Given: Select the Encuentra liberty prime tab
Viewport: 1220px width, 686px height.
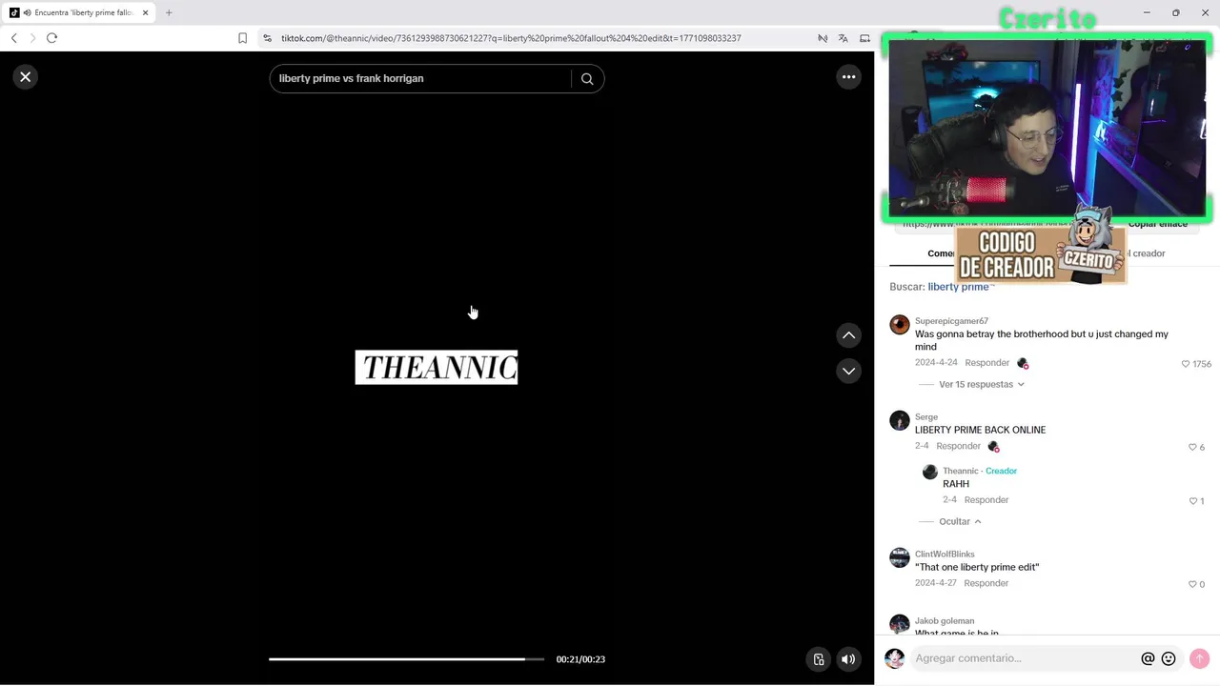Looking at the screenshot, I should (x=80, y=12).
